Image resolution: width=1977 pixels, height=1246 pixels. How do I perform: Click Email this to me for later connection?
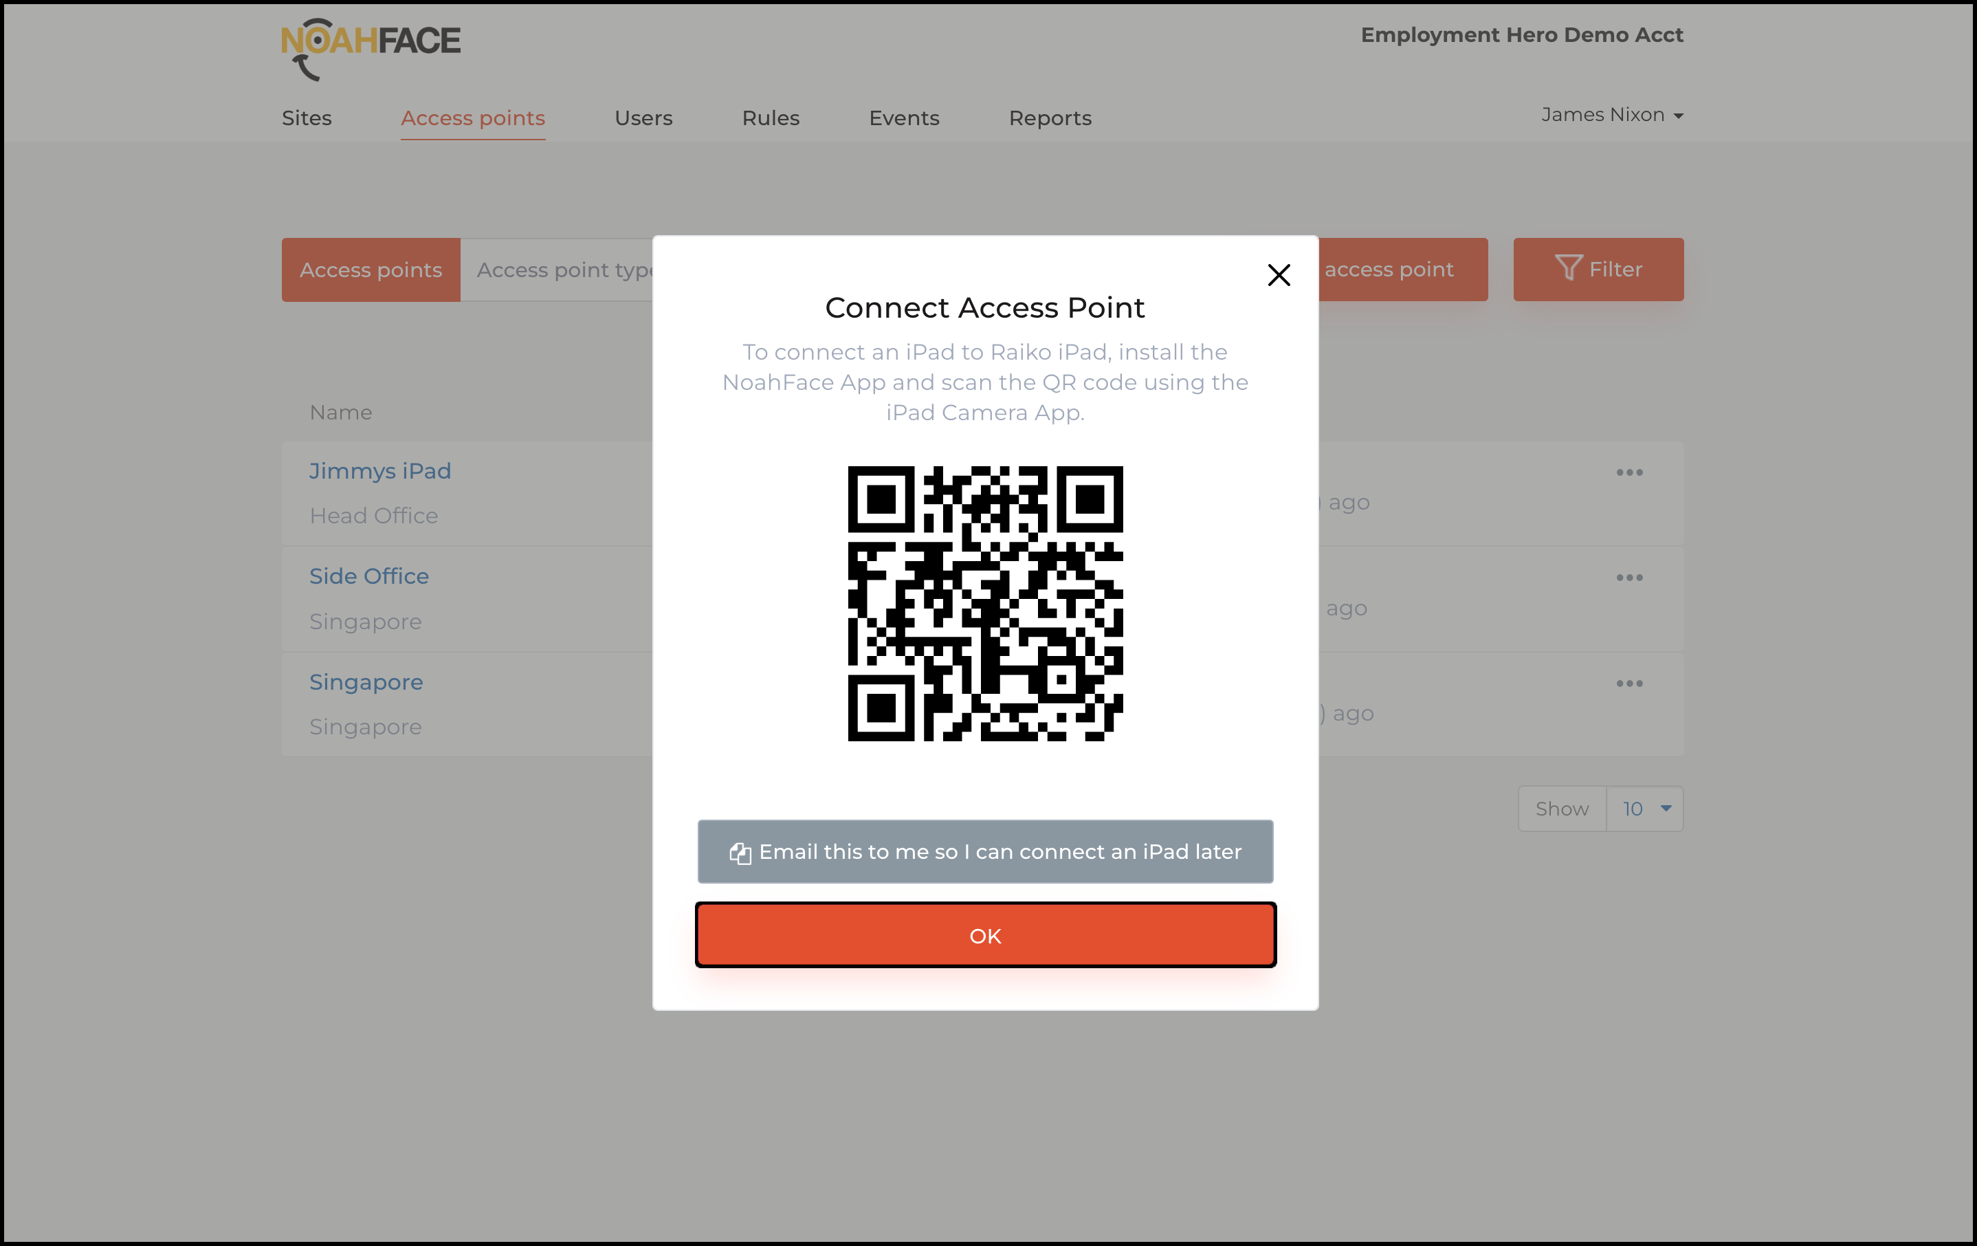(x=985, y=852)
